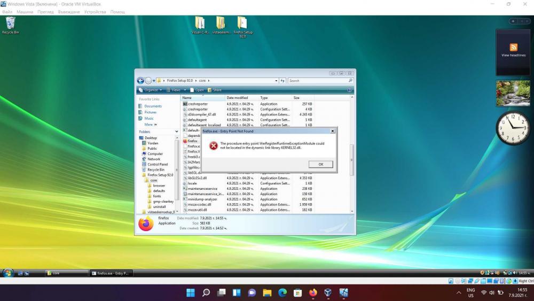Image resolution: width=534 pixels, height=301 pixels.
Task: Open the Recycle Bin desktop icon
Action: (x=10, y=24)
